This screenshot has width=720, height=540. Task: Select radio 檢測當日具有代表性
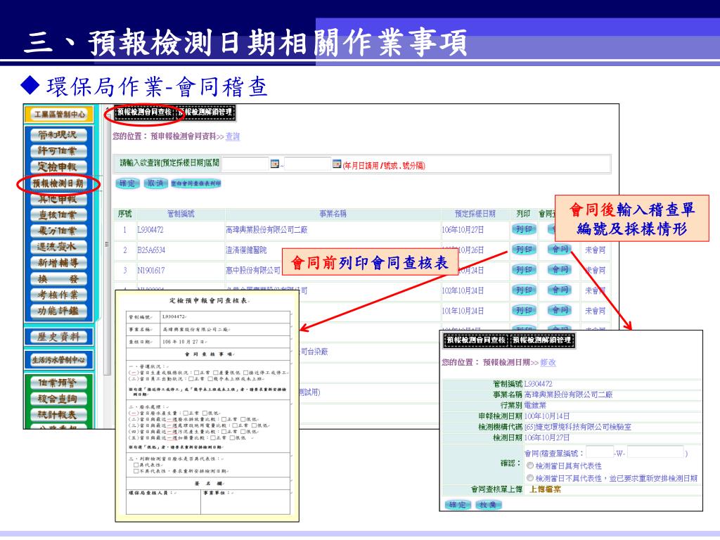[530, 465]
